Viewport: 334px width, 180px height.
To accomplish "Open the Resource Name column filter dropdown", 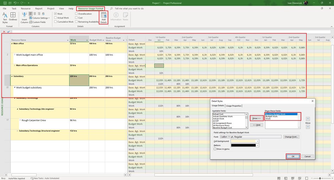I will click(x=68, y=40).
